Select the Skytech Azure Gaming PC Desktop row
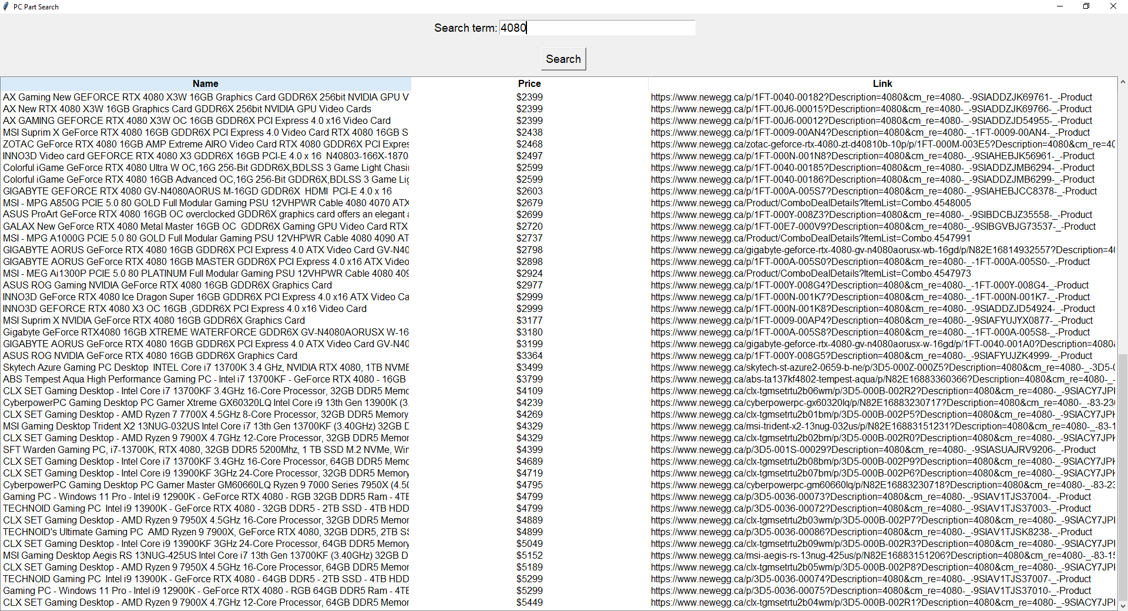 click(x=558, y=367)
